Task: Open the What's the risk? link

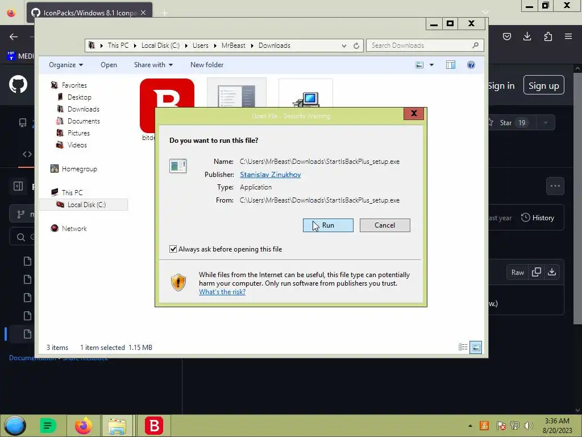Action: pos(222,292)
